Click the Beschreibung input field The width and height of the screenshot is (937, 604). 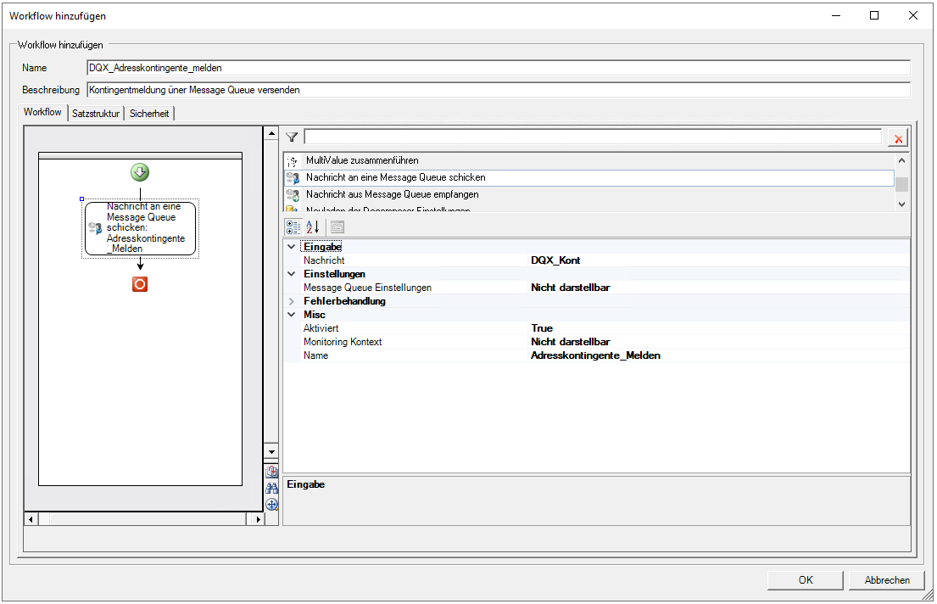point(499,90)
